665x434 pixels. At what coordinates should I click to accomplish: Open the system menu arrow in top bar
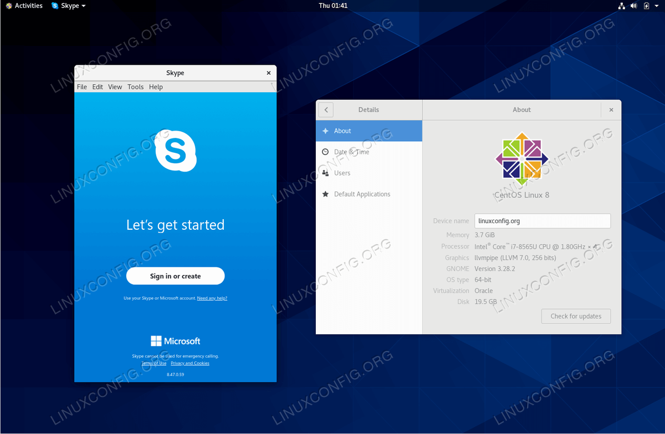click(x=657, y=6)
